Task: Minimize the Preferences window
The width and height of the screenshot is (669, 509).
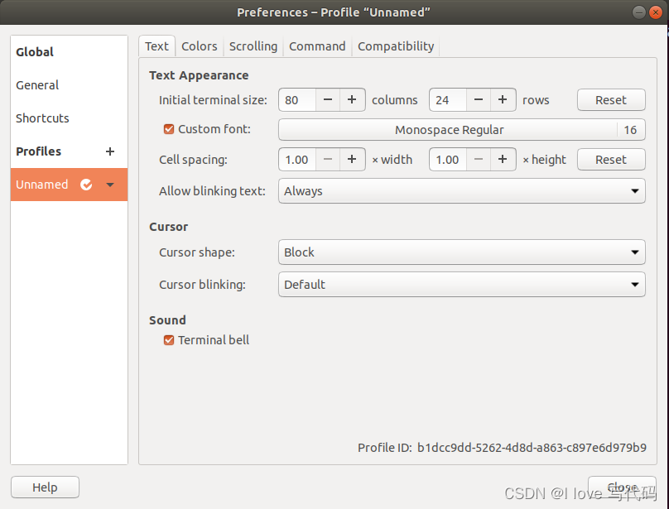Action: tap(638, 12)
